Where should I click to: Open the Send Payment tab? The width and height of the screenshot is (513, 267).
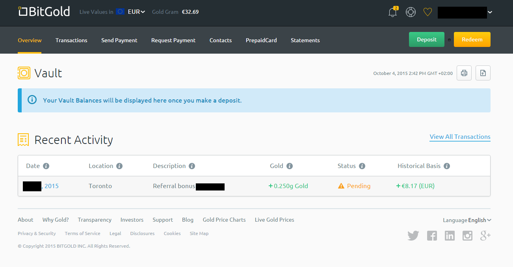119,40
